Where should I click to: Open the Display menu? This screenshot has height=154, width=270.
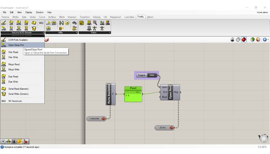coord(29,12)
